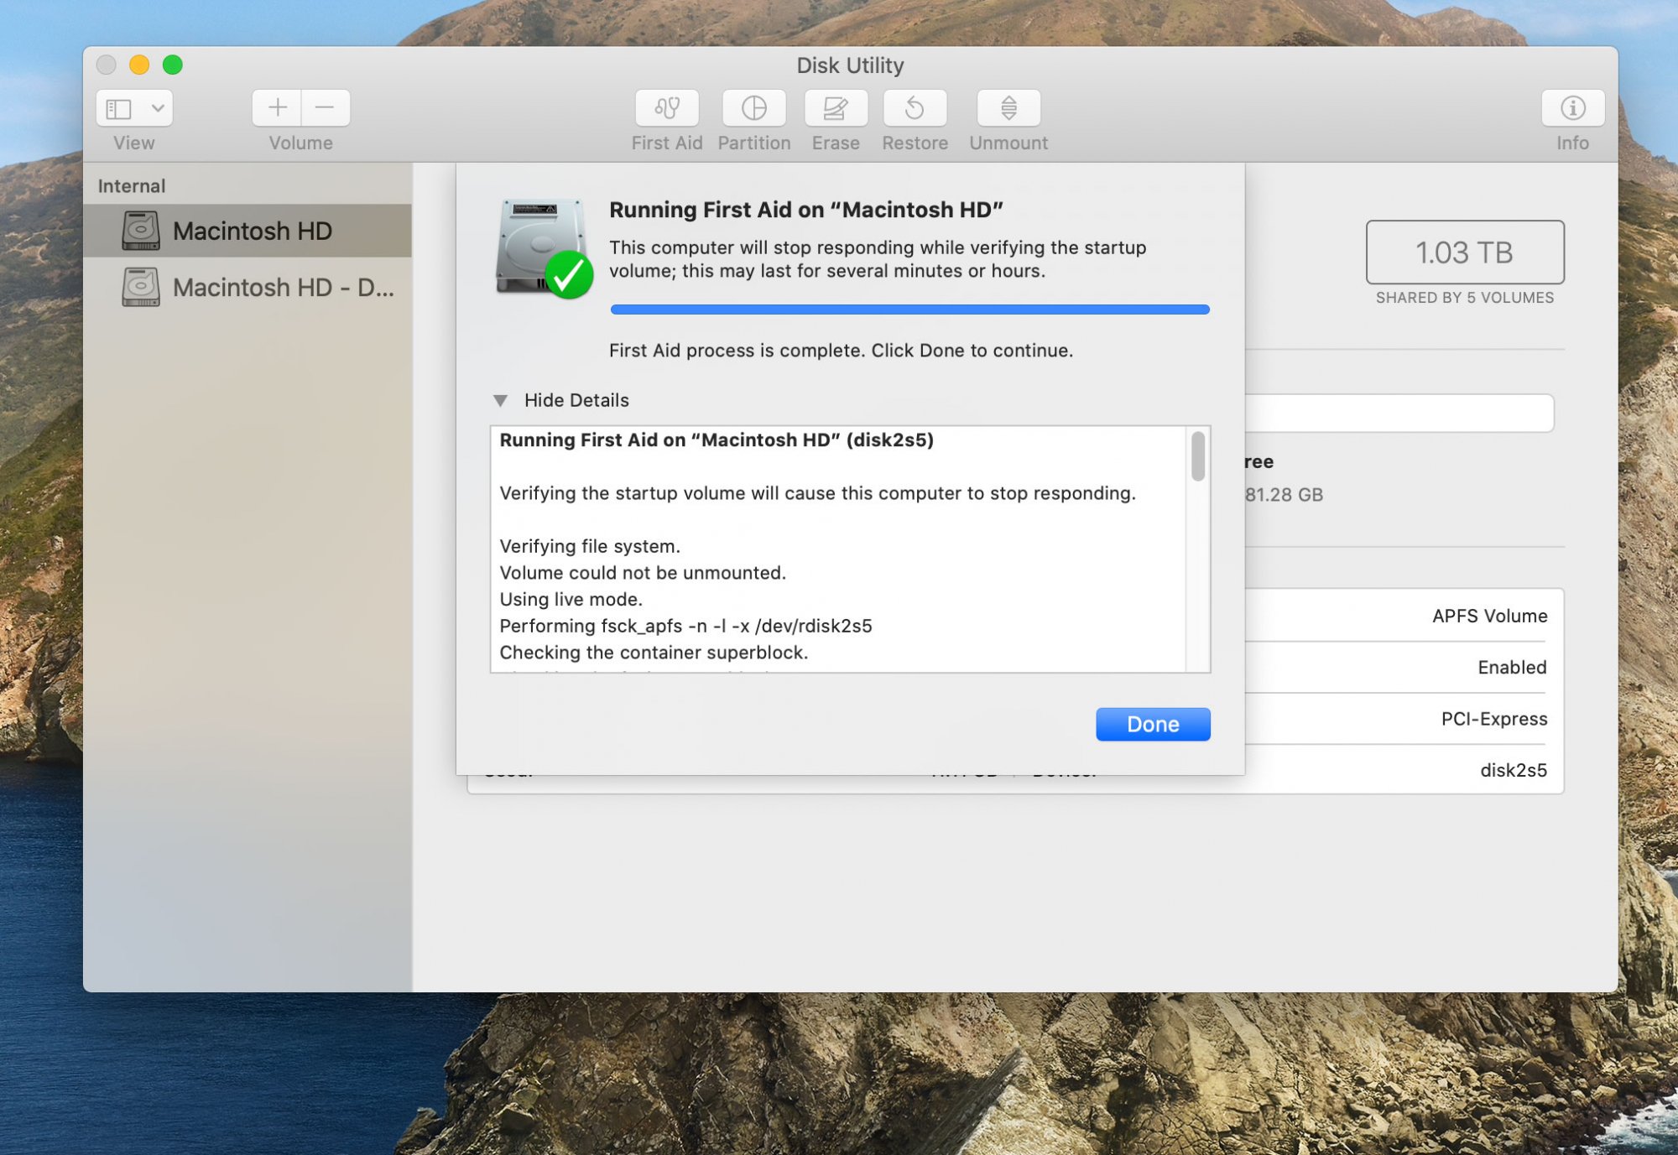1678x1155 pixels.
Task: Click the 'Internal' sidebar header
Action: pos(132,186)
